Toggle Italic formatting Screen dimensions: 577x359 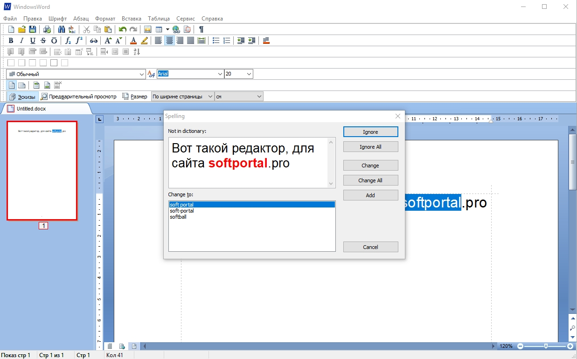tap(21, 41)
